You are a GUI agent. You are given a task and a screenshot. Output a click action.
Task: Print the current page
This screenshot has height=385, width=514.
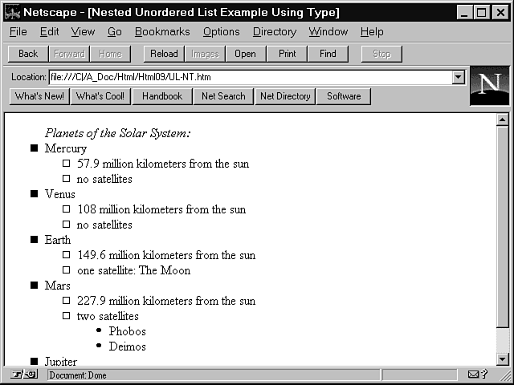pos(287,54)
